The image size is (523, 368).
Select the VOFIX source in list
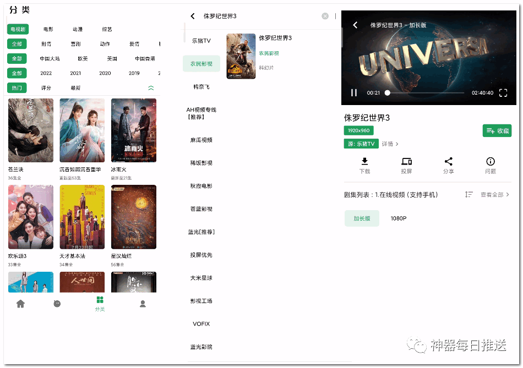coord(201,323)
